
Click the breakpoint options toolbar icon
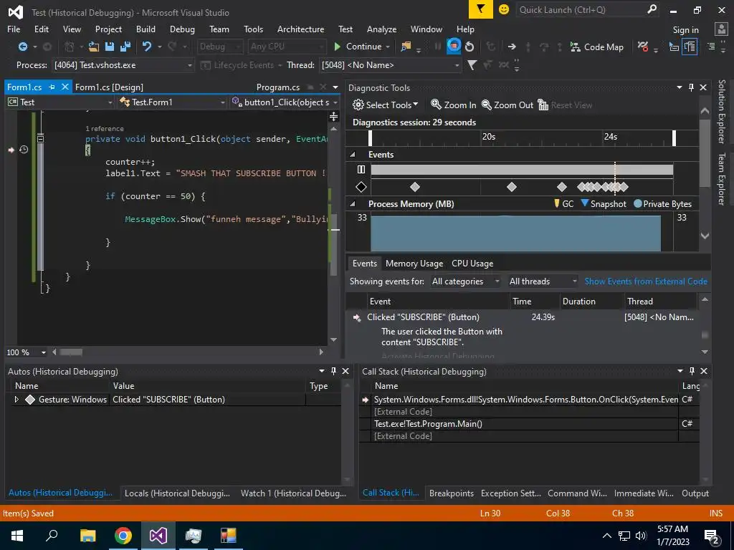point(643,47)
